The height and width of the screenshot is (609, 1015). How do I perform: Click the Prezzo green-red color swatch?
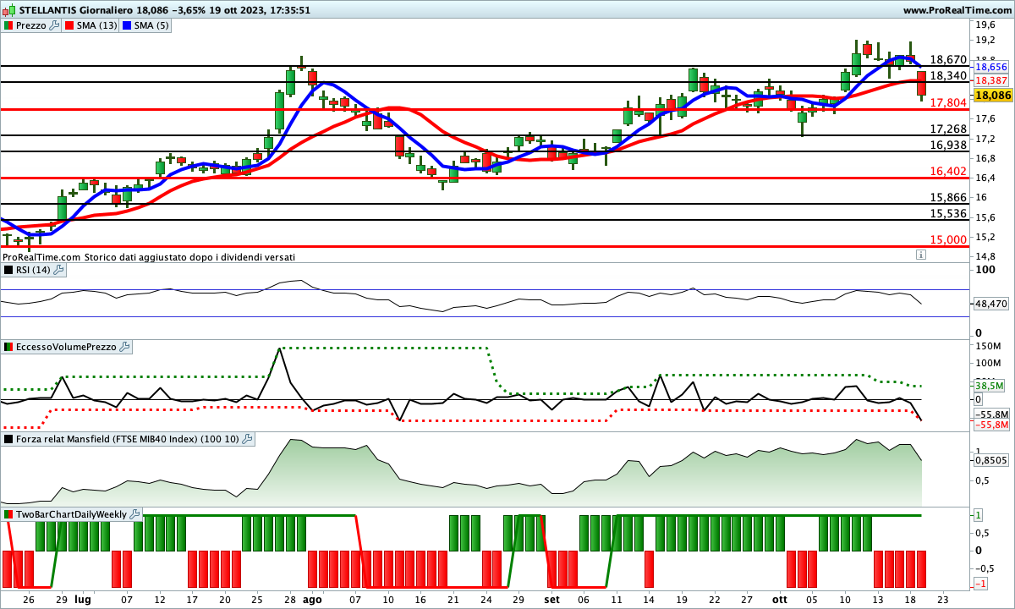click(8, 25)
